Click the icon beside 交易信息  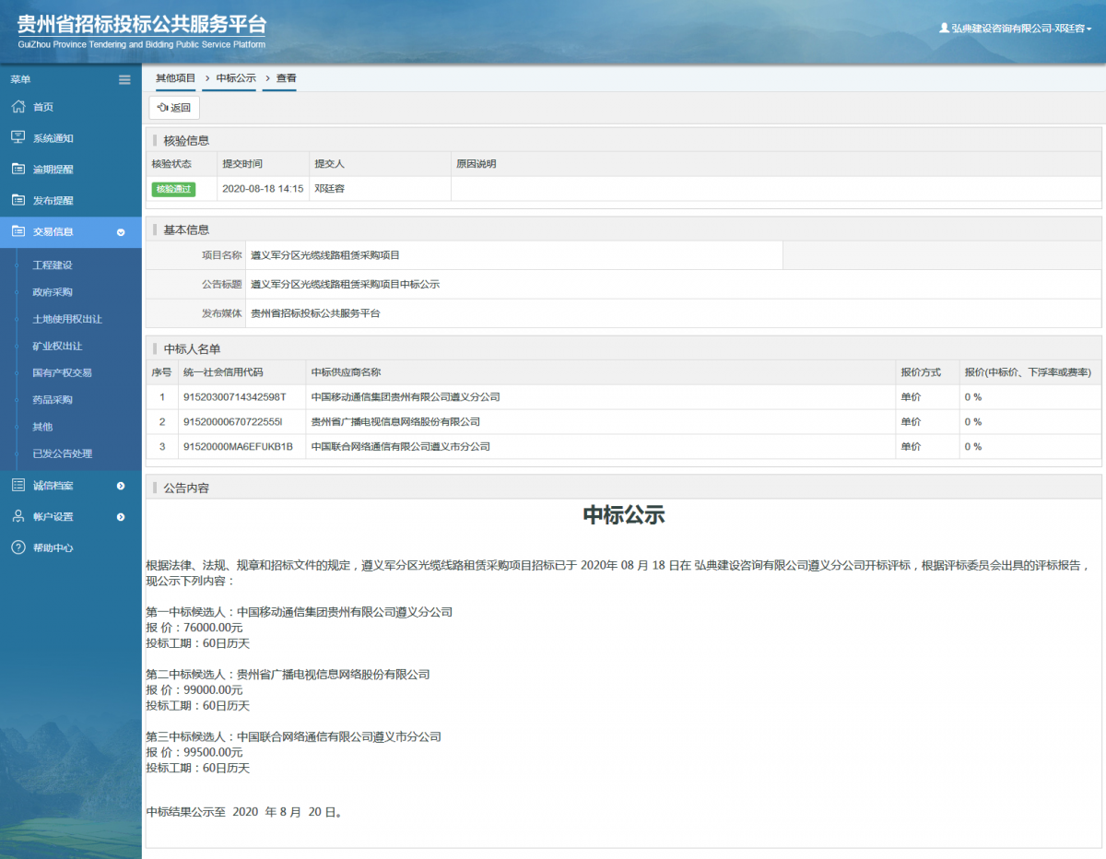point(18,231)
